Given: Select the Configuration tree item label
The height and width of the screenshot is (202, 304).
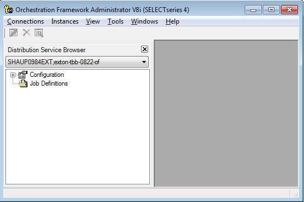Looking at the screenshot, I should point(47,75).
